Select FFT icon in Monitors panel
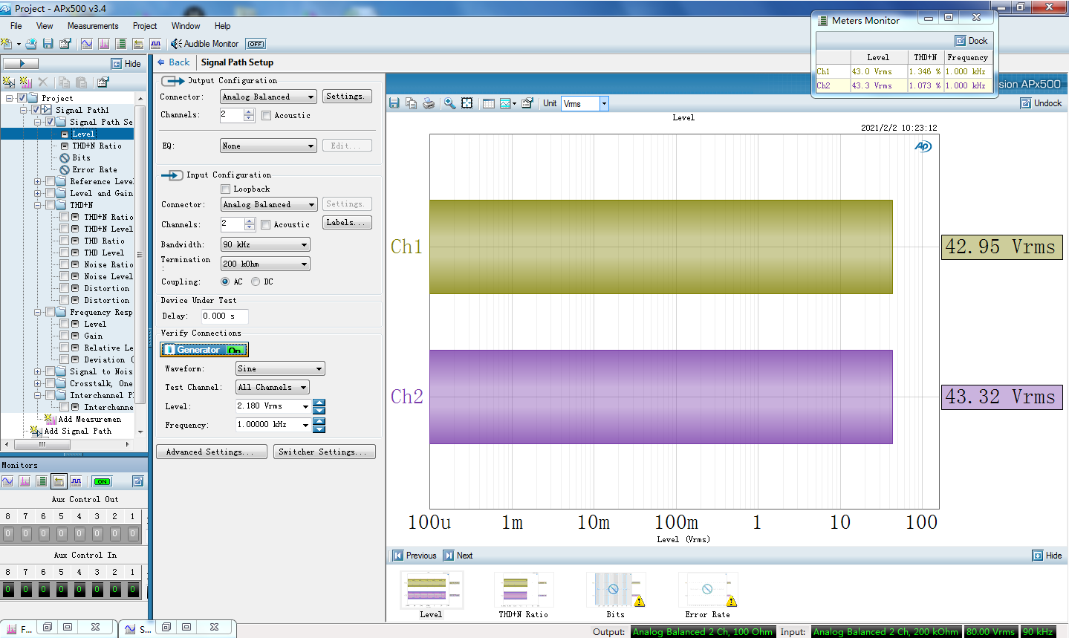The image size is (1069, 638). [25, 481]
